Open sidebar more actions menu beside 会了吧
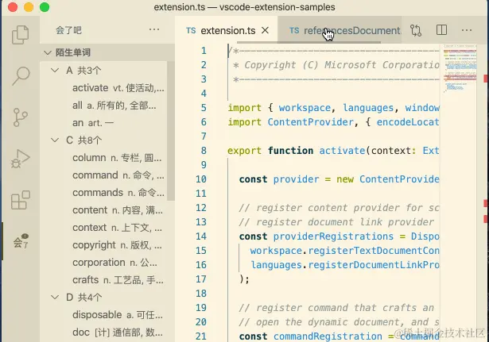Screen dimensions: 489x342 [154, 30]
